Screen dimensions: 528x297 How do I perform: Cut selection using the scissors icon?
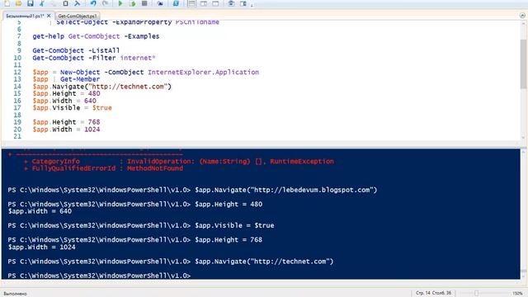42,3
